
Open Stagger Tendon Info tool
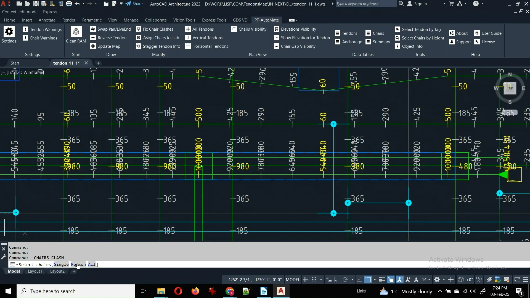(x=158, y=46)
